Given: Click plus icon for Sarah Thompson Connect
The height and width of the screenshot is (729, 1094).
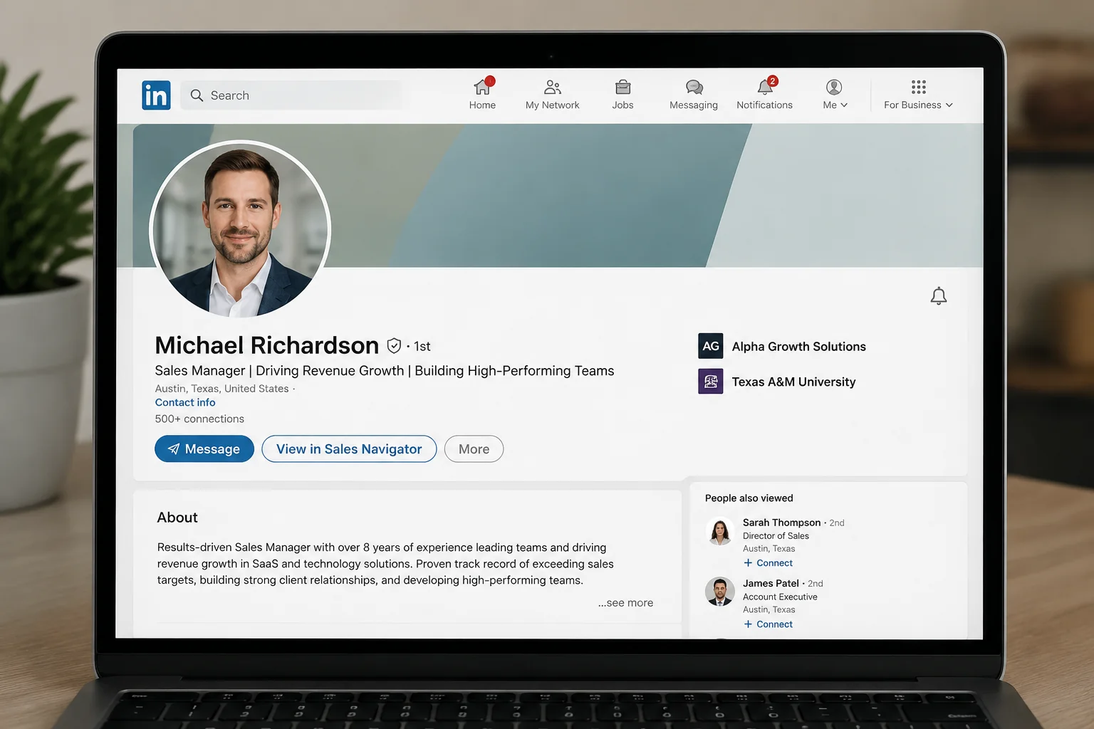Looking at the screenshot, I should (x=748, y=563).
